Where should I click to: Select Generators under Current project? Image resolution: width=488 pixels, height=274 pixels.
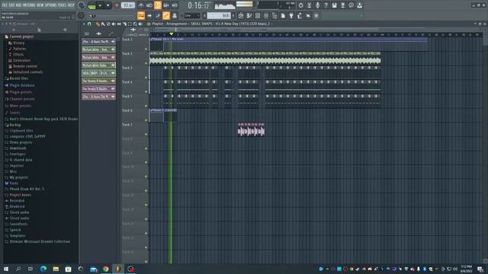tap(21, 60)
